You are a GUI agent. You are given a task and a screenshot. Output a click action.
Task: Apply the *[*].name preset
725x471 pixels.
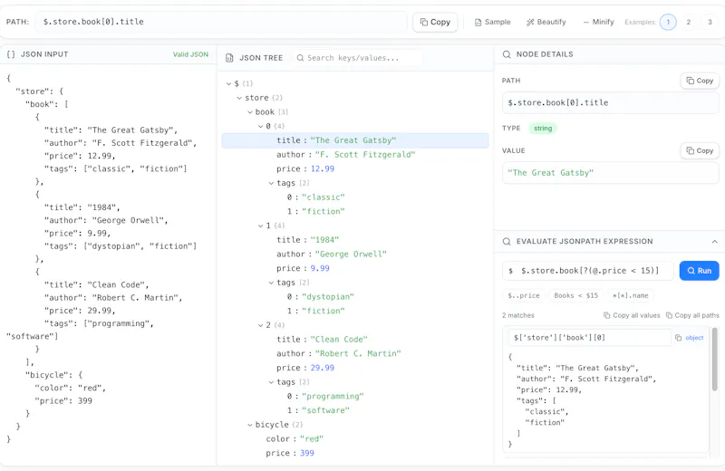pyautogui.click(x=630, y=295)
